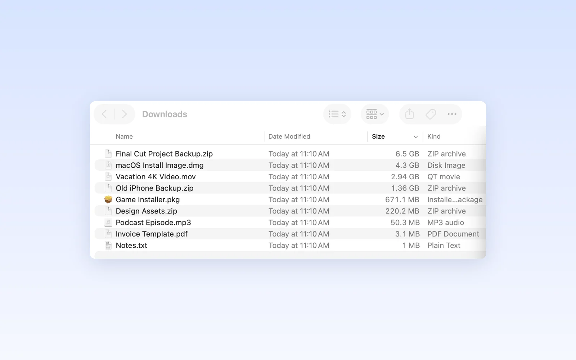Click the Share toolbar icon

click(410, 114)
